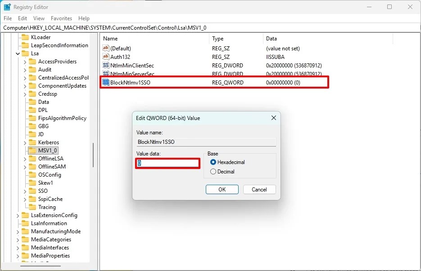Open the Favorites menu
Screen dimensions: 421x271
tap(62, 18)
